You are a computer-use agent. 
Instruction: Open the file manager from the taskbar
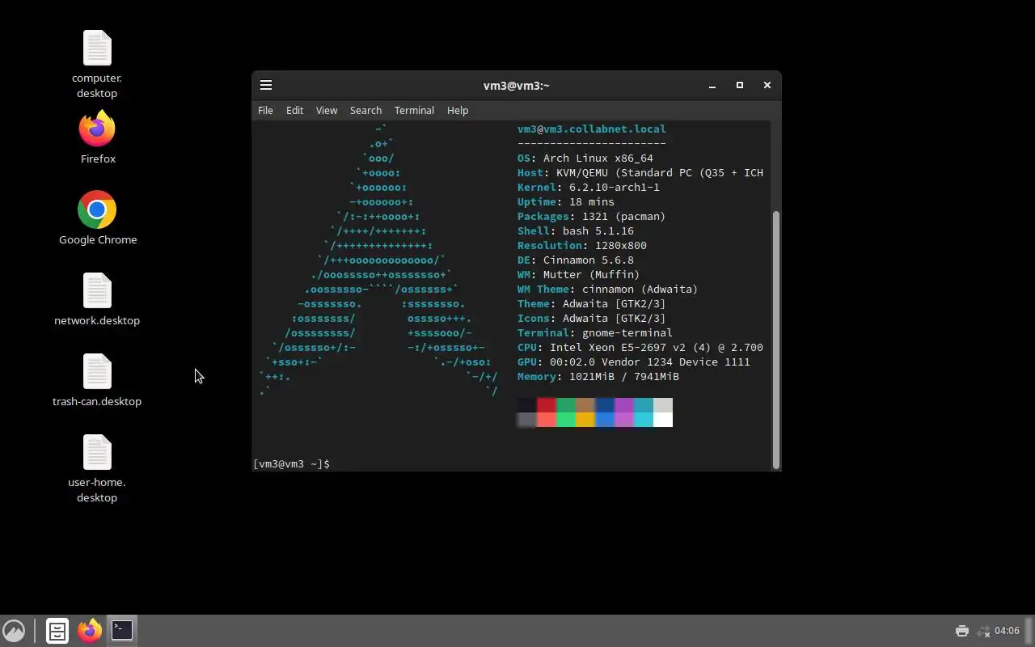57,631
